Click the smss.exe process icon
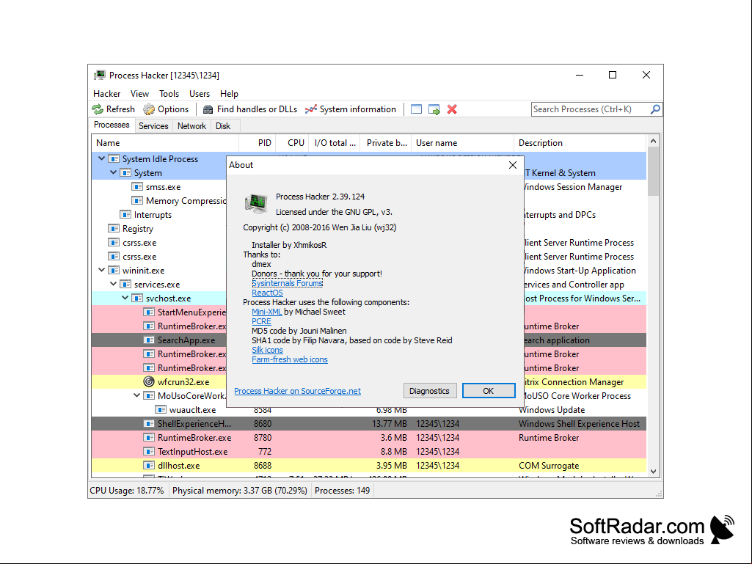The width and height of the screenshot is (752, 564). pyautogui.click(x=137, y=186)
